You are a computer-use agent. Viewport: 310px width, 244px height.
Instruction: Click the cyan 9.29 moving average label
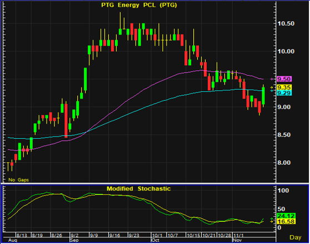[284, 93]
